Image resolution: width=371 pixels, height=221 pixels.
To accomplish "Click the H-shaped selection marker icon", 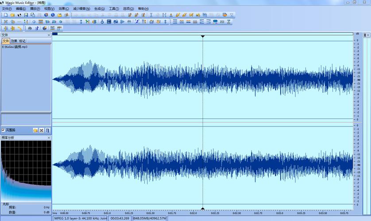I will (164, 15).
